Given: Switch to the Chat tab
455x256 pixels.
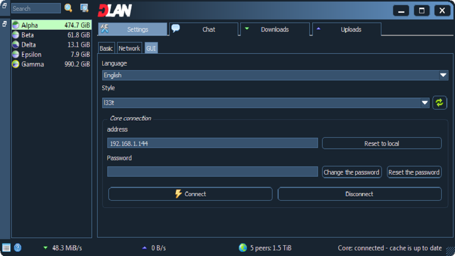Looking at the screenshot, I should point(204,29).
